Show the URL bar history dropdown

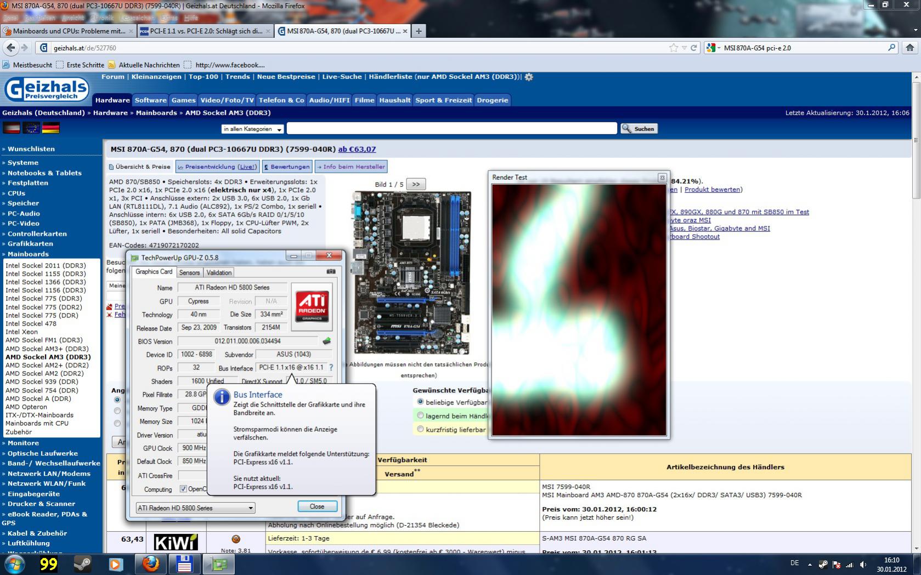pos(684,48)
